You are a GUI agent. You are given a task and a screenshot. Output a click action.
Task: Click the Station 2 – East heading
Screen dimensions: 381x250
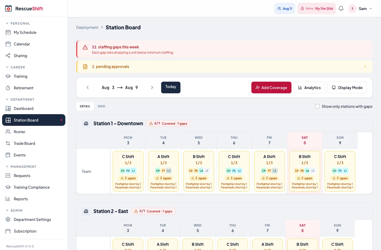111,211
